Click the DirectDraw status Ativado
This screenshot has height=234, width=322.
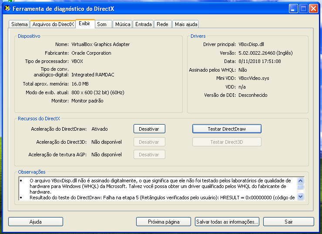pyautogui.click(x=100, y=129)
